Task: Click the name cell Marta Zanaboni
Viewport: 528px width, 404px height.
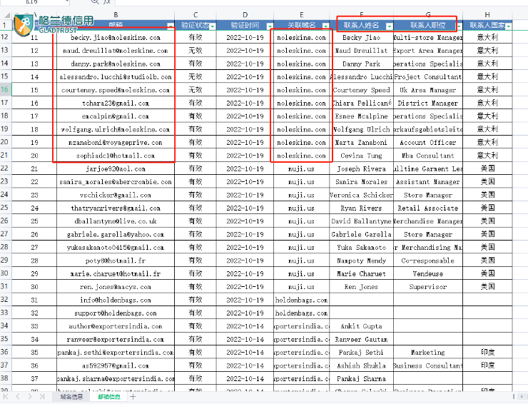Action: tap(361, 143)
